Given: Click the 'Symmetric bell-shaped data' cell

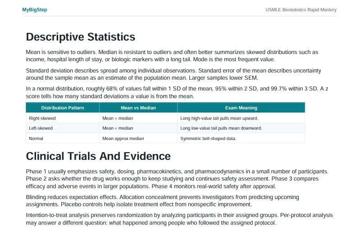Looking at the screenshot, I should pos(241,138).
